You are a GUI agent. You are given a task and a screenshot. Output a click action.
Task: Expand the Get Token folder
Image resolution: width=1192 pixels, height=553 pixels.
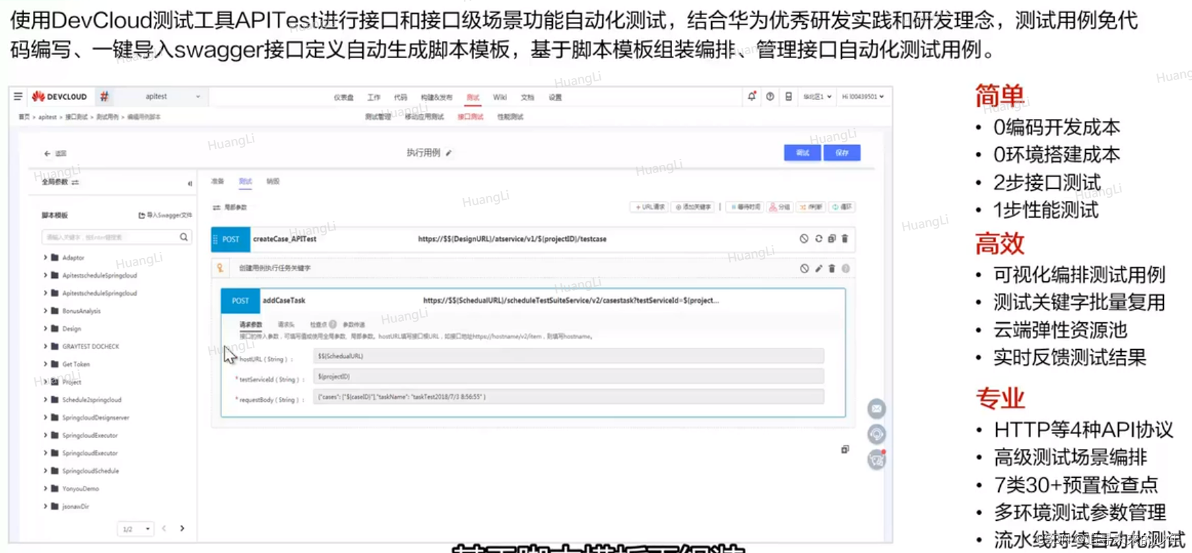click(x=45, y=364)
